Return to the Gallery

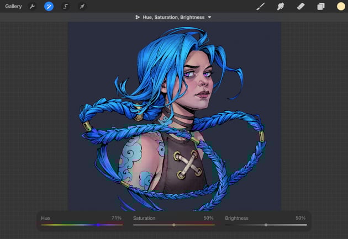13,7
